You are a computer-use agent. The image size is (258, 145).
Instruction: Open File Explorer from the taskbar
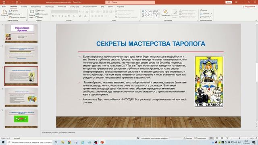[63, 142]
